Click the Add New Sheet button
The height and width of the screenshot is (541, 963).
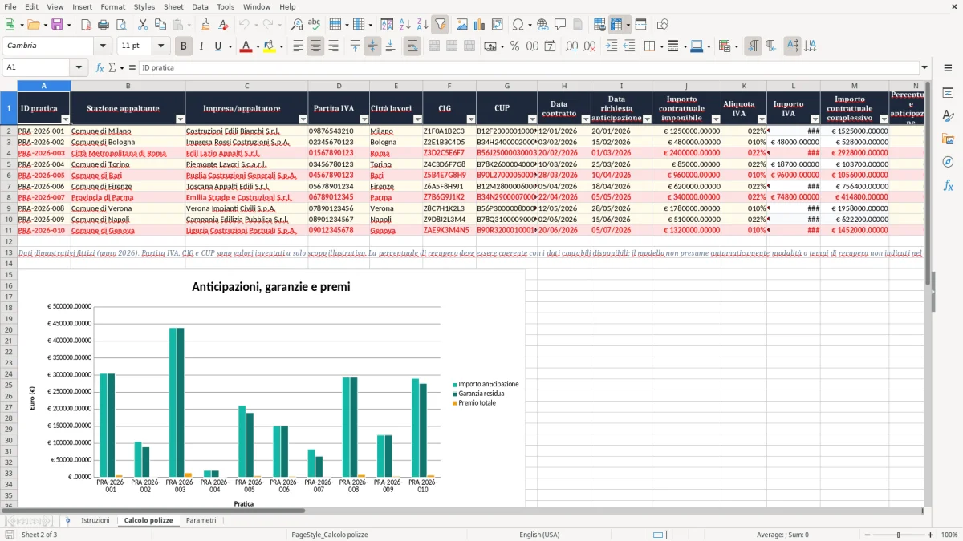click(67, 520)
